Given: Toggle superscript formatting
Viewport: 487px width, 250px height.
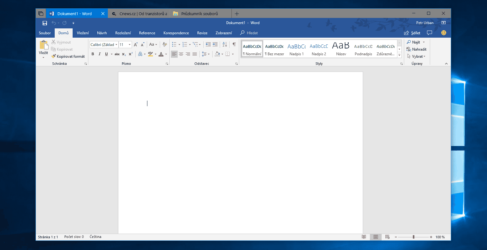Looking at the screenshot, I should [131, 54].
